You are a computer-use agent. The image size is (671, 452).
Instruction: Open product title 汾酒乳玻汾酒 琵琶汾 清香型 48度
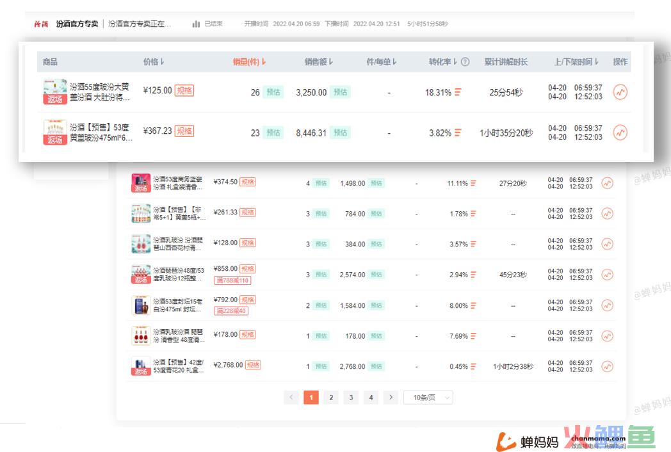coord(179,336)
